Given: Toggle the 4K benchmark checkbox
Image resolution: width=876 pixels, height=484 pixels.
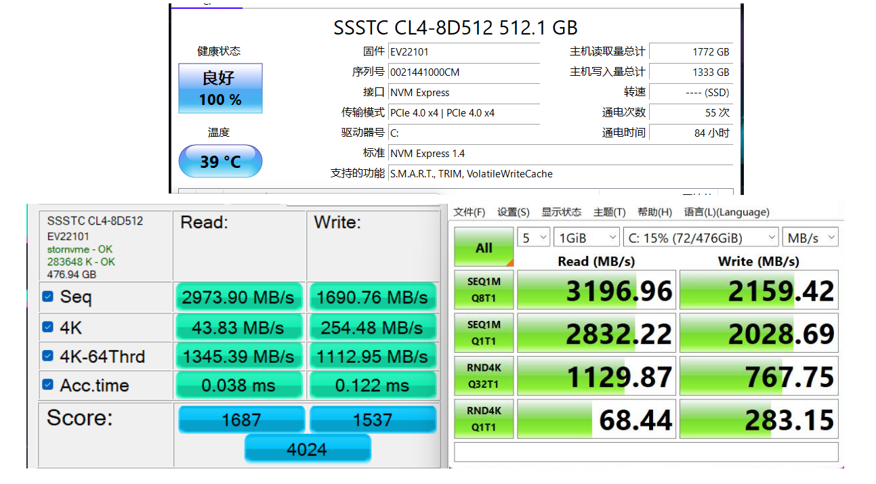Looking at the screenshot, I should click(x=48, y=327).
